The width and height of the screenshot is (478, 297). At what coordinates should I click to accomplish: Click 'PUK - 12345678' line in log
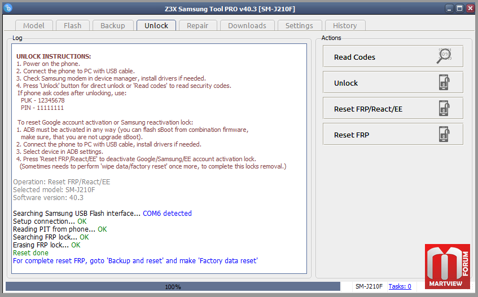click(43, 100)
